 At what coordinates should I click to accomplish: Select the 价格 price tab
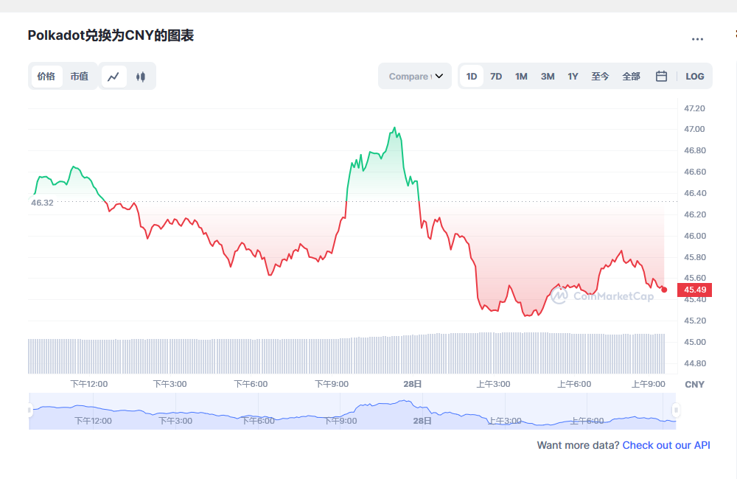(46, 77)
